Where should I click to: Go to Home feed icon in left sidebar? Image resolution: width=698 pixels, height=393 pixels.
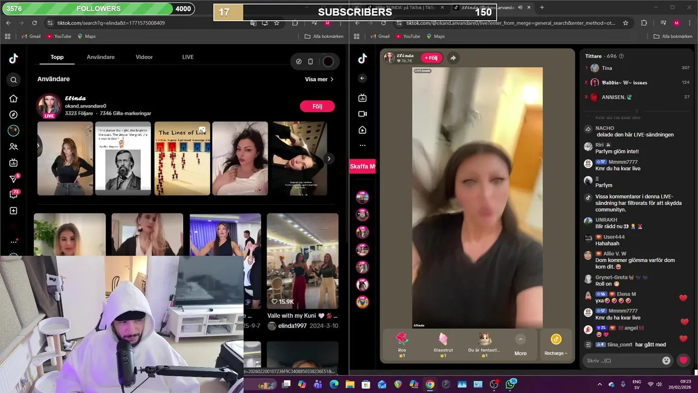click(14, 99)
